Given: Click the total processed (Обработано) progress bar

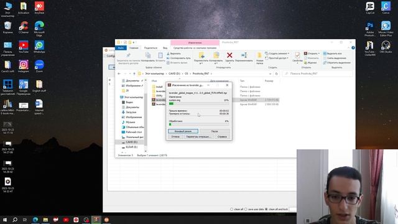Looking at the screenshot, I should coord(199,124).
